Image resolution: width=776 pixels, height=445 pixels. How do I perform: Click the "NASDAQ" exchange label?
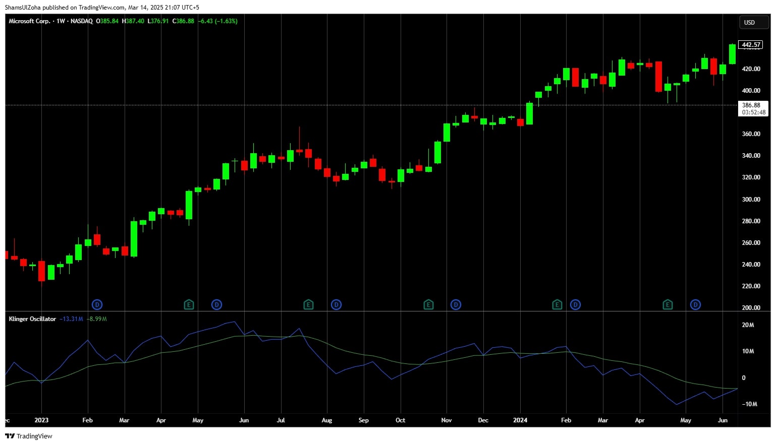point(81,21)
